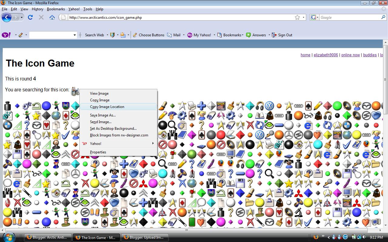This screenshot has height=242, width=388.
Task: Expand the Answers dropdown arrow
Action: pos(269,35)
